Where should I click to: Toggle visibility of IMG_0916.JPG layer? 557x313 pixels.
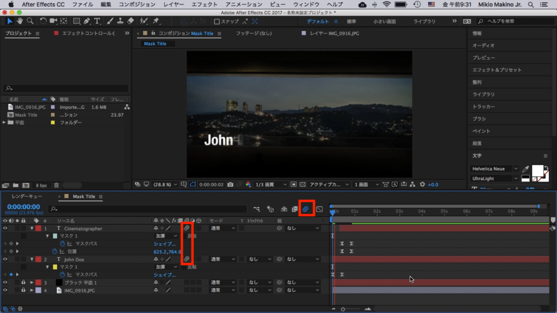(5, 291)
